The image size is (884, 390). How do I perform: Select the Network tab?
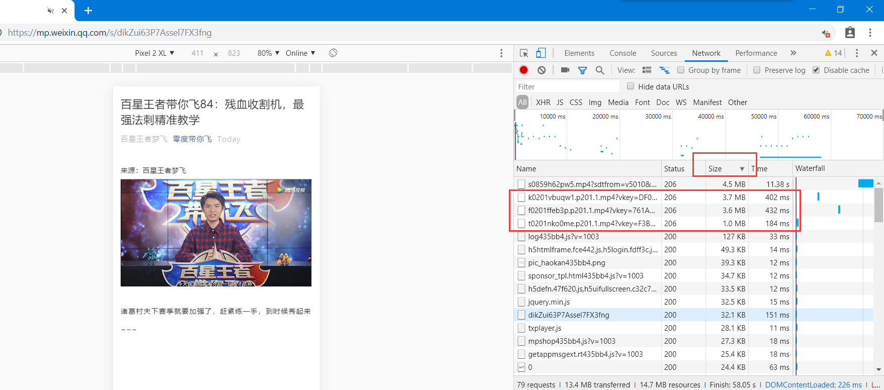(x=706, y=53)
